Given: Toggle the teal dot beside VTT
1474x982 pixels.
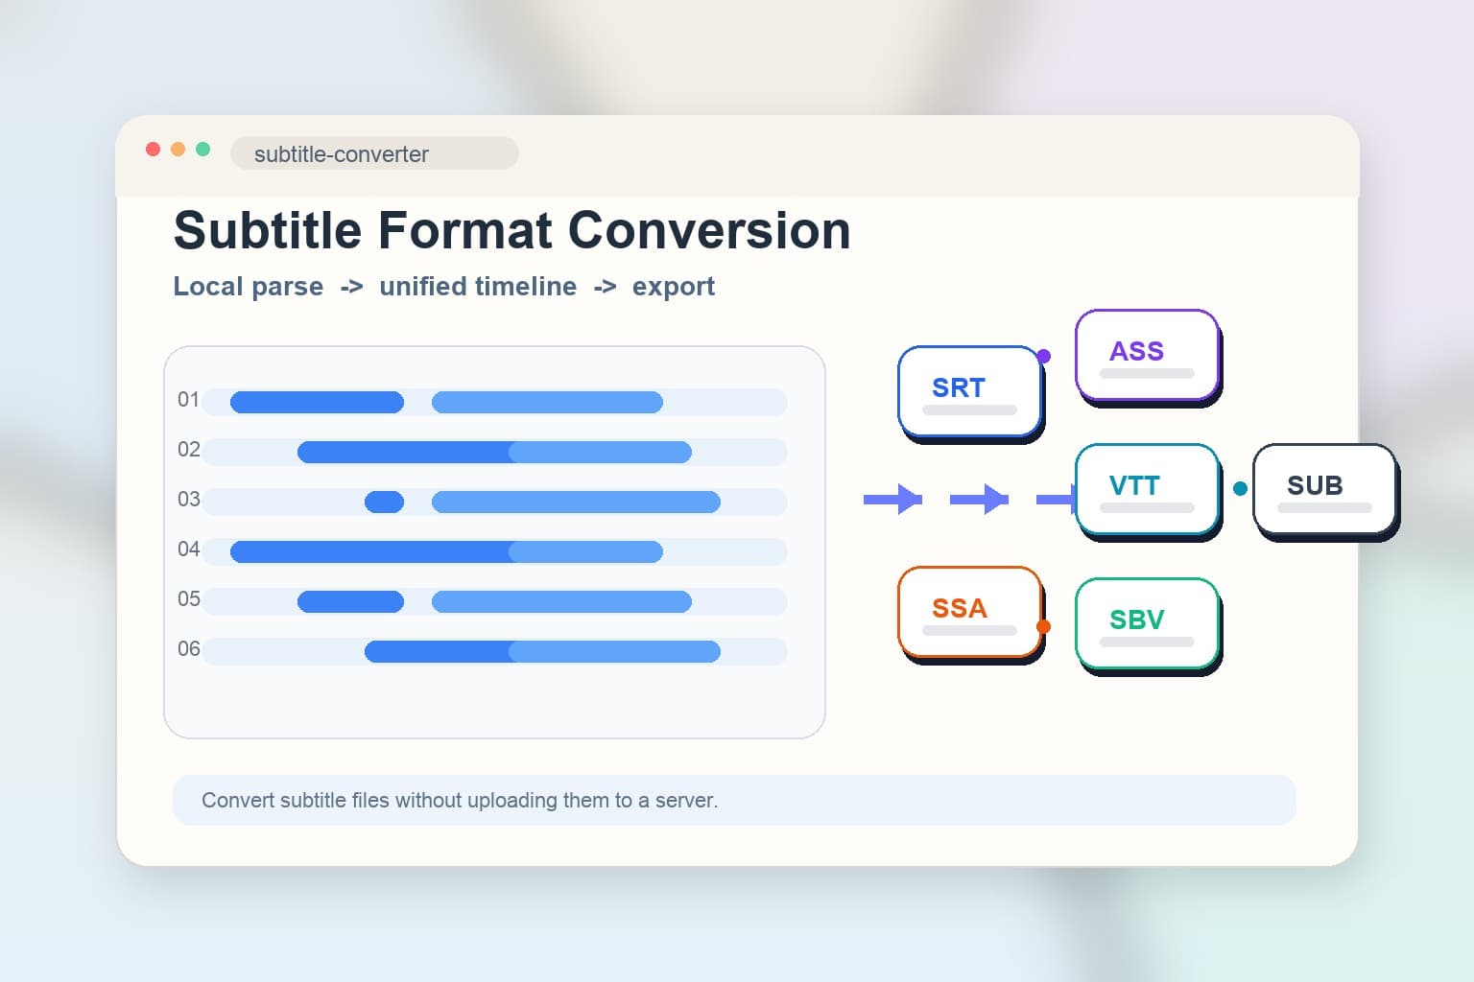Looking at the screenshot, I should 1239,488.
